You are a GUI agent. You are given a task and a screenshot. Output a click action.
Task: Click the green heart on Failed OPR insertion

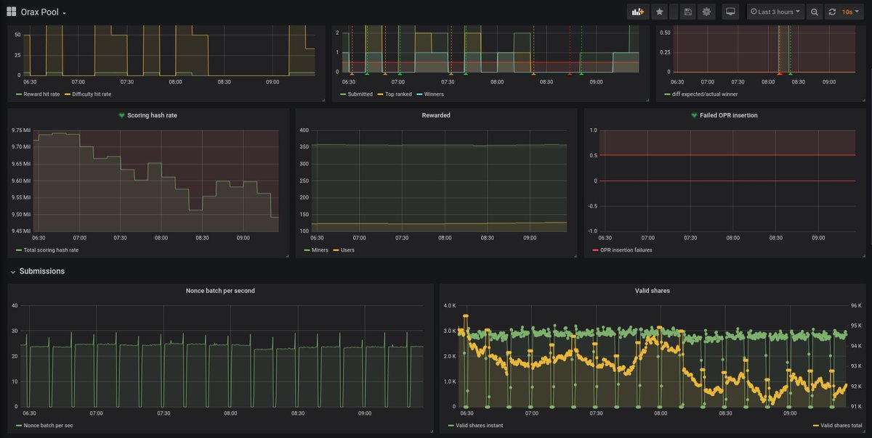pyautogui.click(x=695, y=115)
